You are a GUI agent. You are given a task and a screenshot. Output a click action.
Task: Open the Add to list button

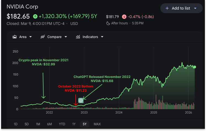tap(181, 8)
